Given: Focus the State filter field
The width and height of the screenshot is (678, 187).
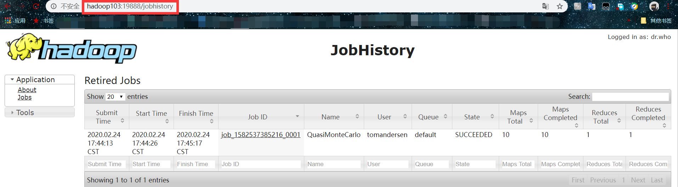Looking at the screenshot, I should pos(475,164).
